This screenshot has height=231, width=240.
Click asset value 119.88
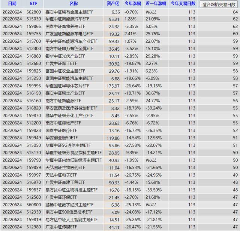(113, 138)
